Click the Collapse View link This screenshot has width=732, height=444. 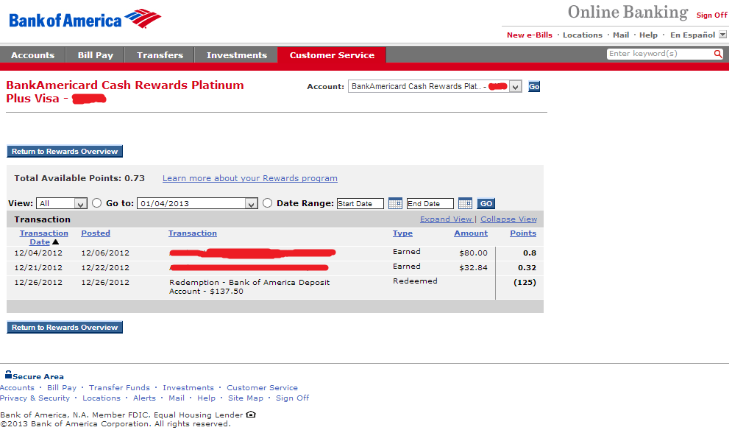click(x=508, y=219)
